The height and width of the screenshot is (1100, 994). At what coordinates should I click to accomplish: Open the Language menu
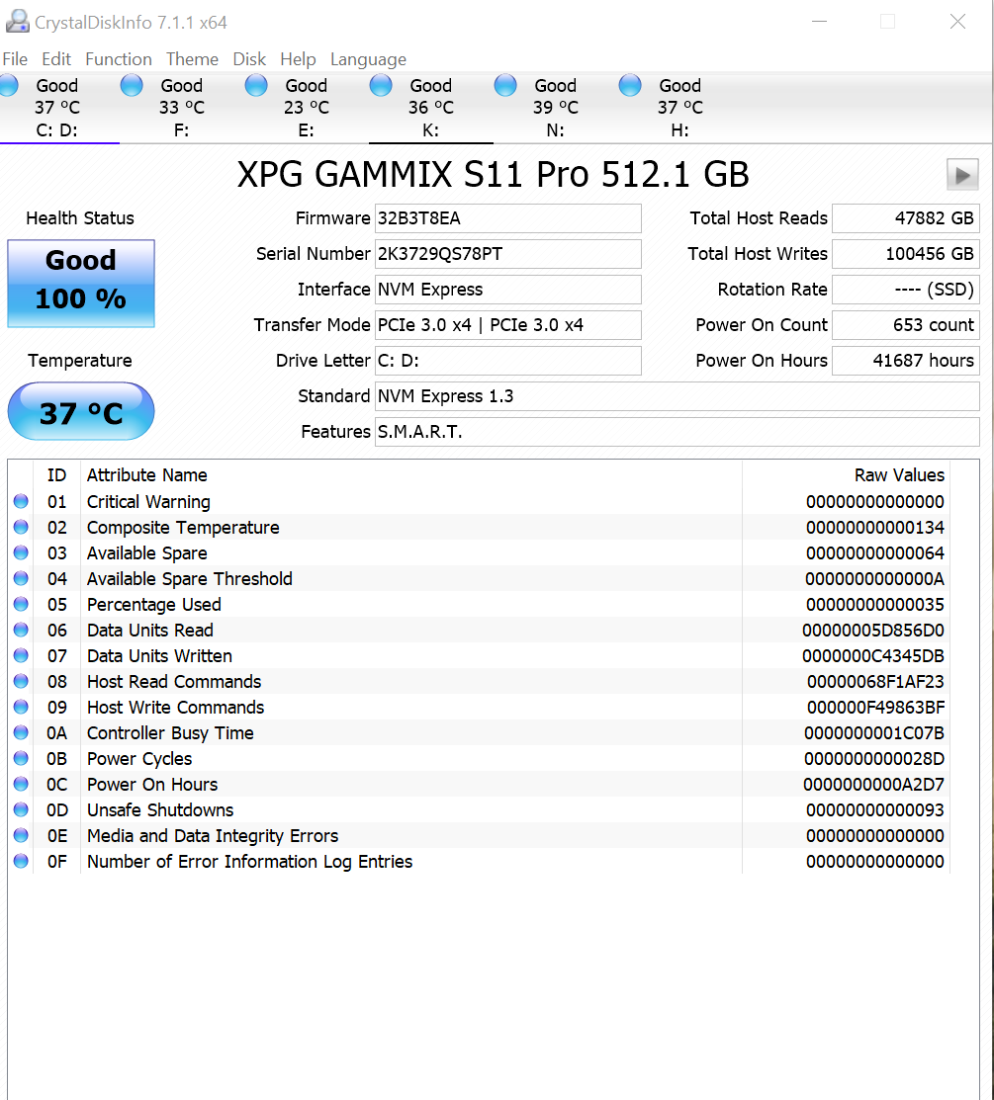[368, 59]
